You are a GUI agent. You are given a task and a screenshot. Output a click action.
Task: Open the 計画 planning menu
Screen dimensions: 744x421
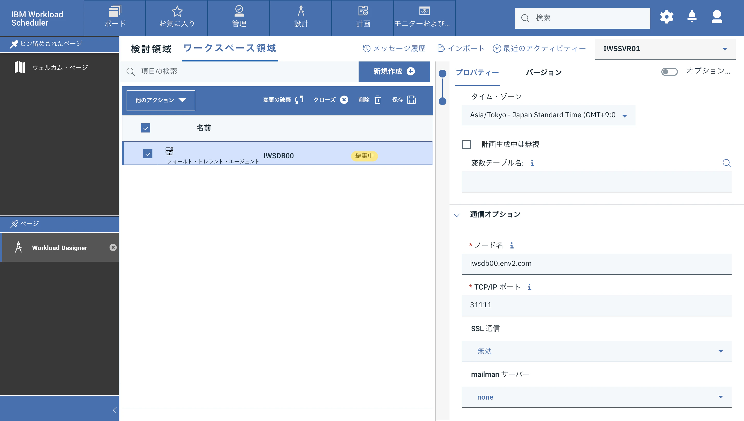click(363, 18)
